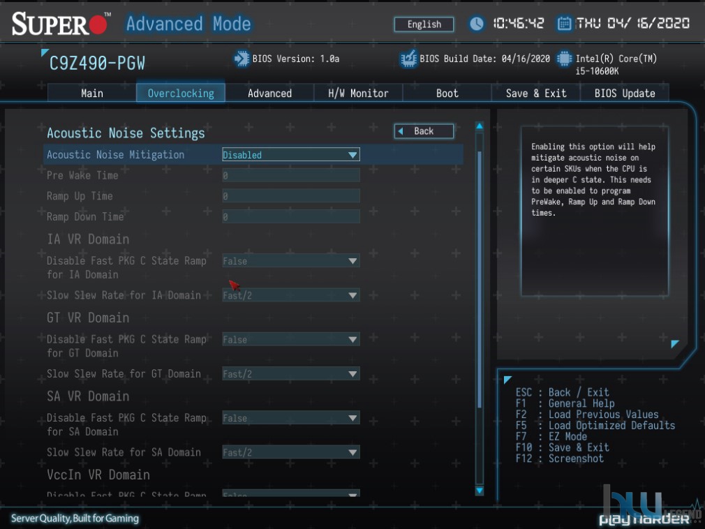The image size is (705, 529).
Task: Click the "BIOS Version: 1.0a" text
Action: coord(296,59)
